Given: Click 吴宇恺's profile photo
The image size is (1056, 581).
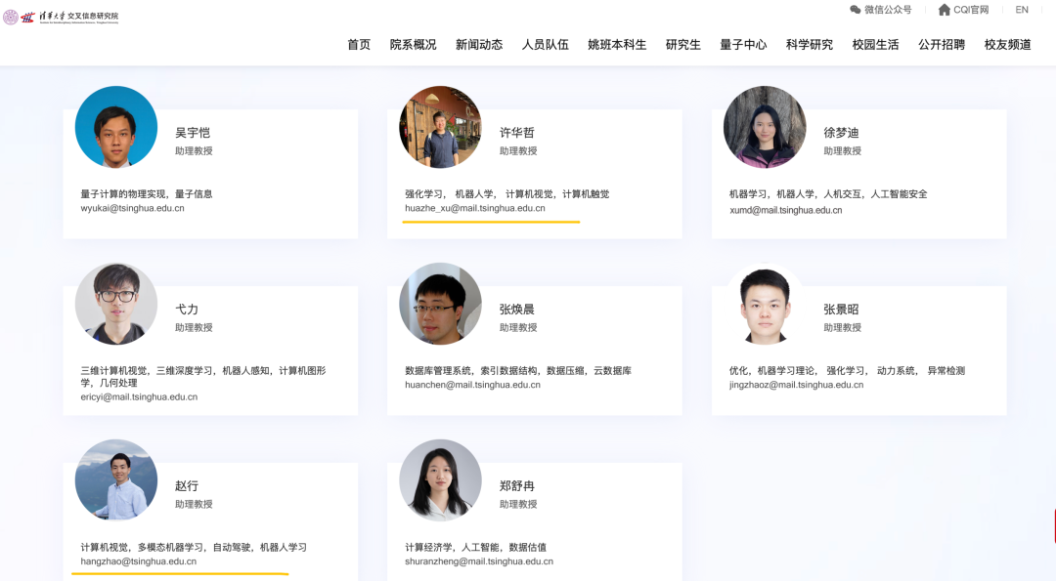Looking at the screenshot, I should click(116, 127).
